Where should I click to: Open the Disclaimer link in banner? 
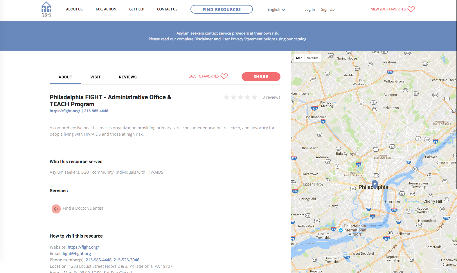(x=204, y=39)
